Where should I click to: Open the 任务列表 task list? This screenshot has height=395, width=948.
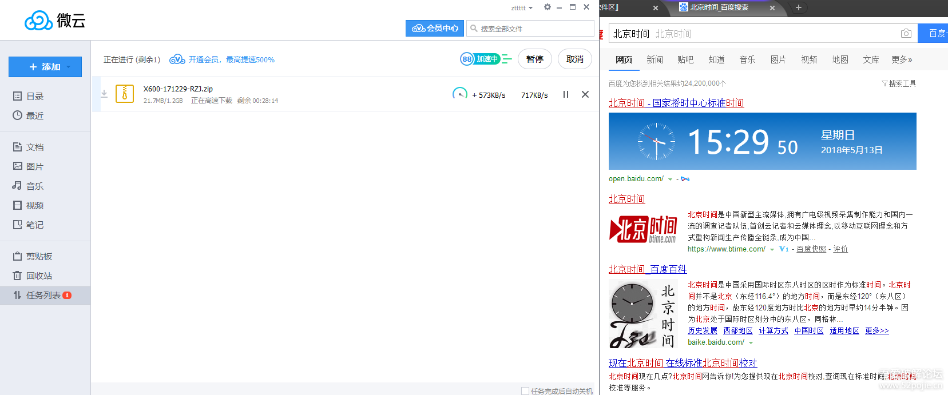tap(45, 295)
